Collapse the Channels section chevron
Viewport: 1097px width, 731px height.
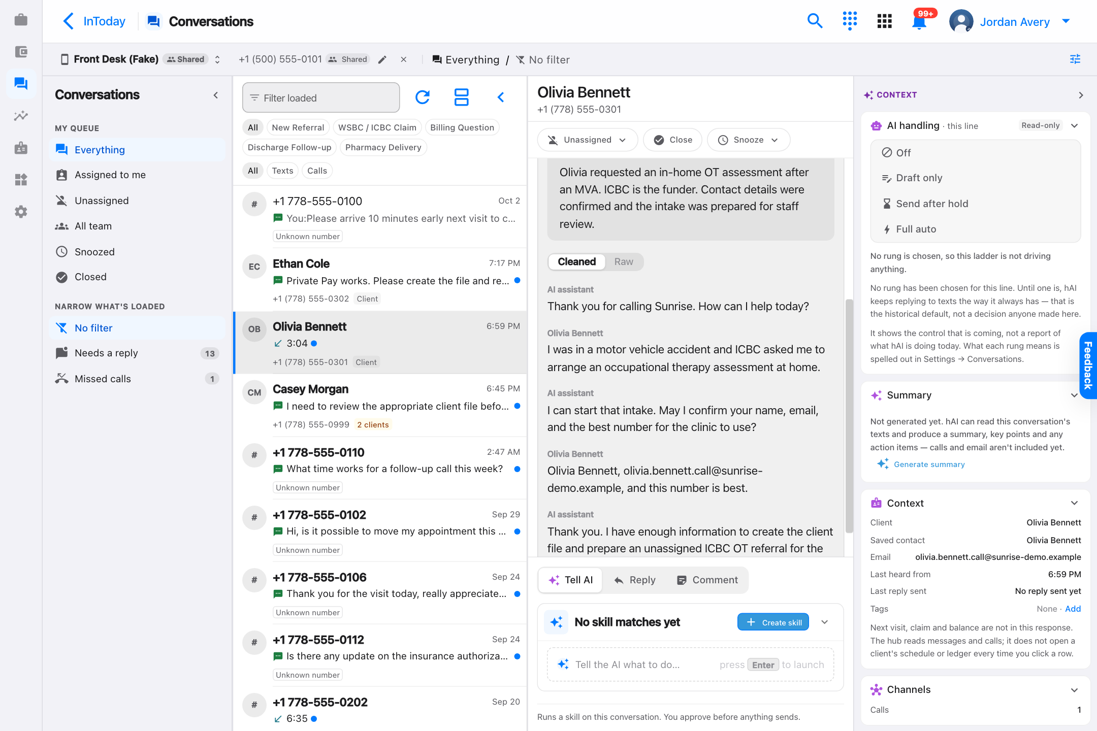point(1074,689)
